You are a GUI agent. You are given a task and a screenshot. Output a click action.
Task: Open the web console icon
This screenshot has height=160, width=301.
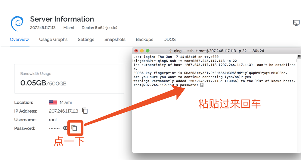click(296, 22)
